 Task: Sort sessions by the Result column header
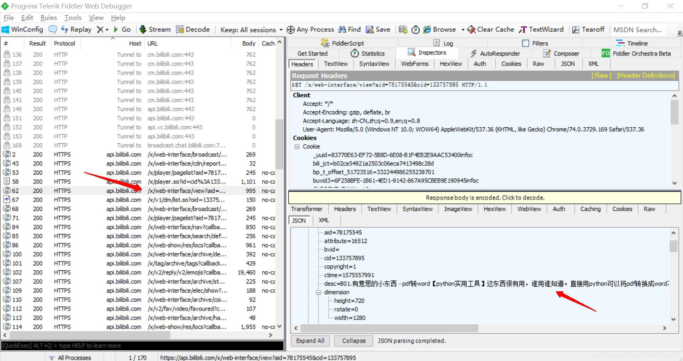coord(37,43)
